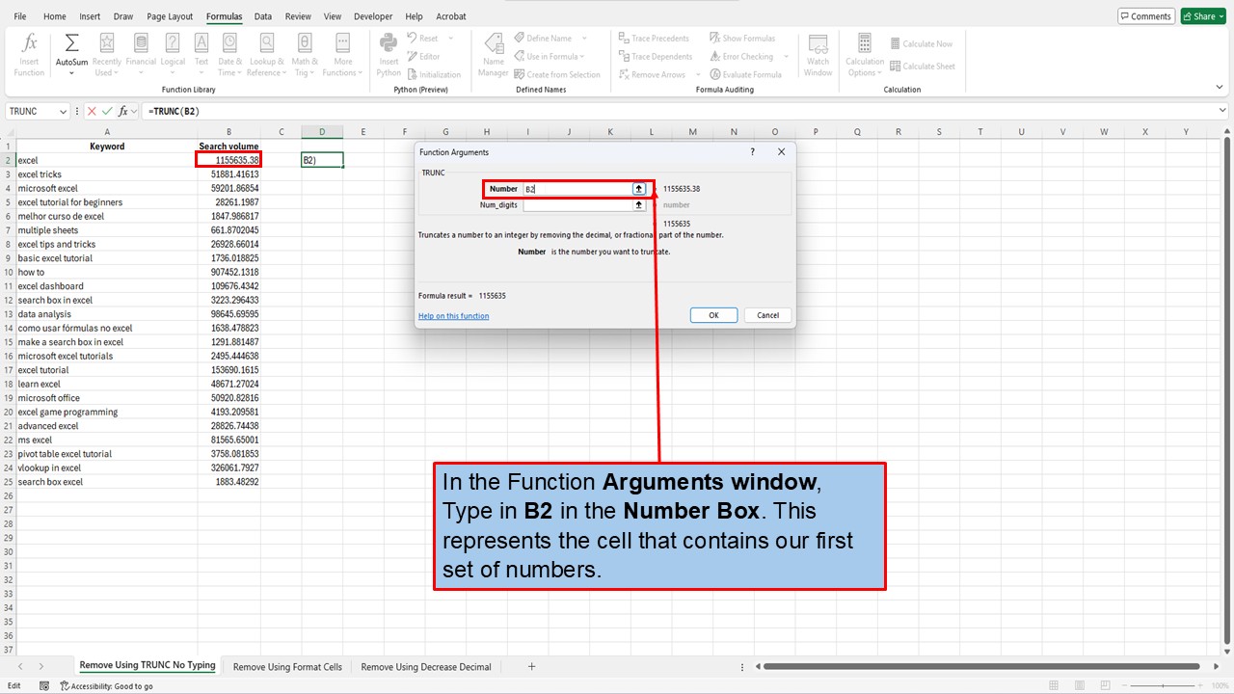
Task: Open the Name Manager
Action: (493, 55)
